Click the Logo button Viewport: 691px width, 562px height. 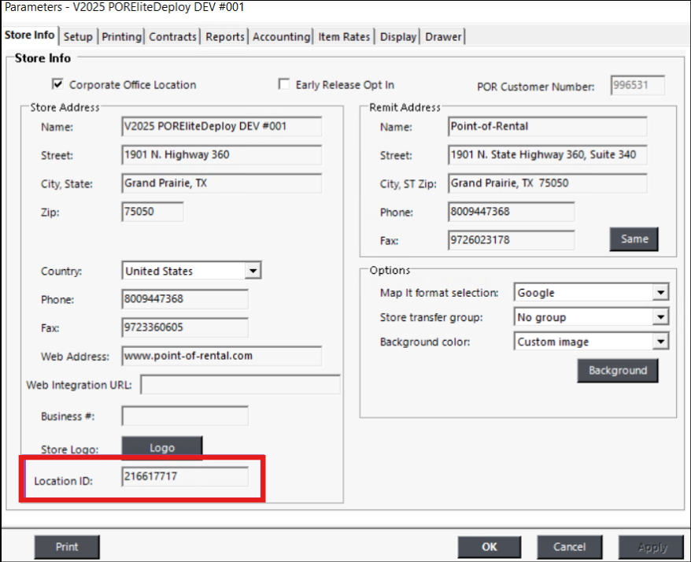(x=161, y=448)
